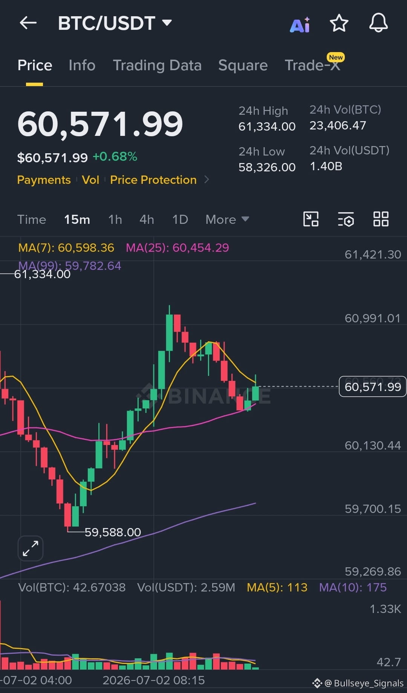Open the Trading Data tab
This screenshot has width=407, height=693.
tap(157, 65)
